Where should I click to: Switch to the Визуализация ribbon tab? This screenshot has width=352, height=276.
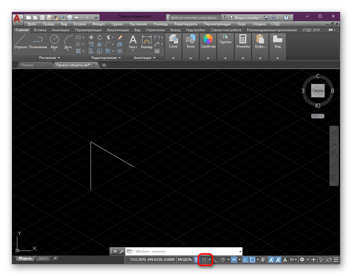click(x=118, y=30)
